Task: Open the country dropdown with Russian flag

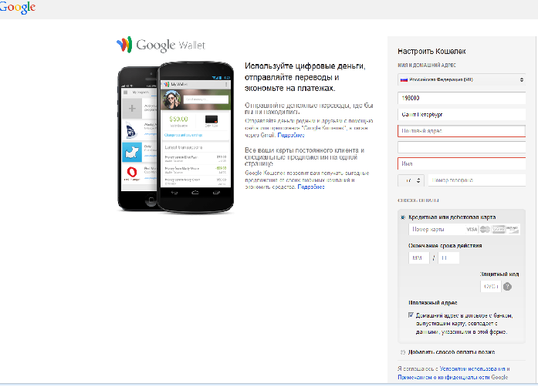Action: click(x=462, y=79)
